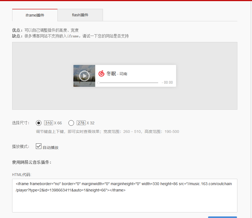Click the artist name 司南
The width and height of the screenshot is (252, 218).
coord(123,74)
